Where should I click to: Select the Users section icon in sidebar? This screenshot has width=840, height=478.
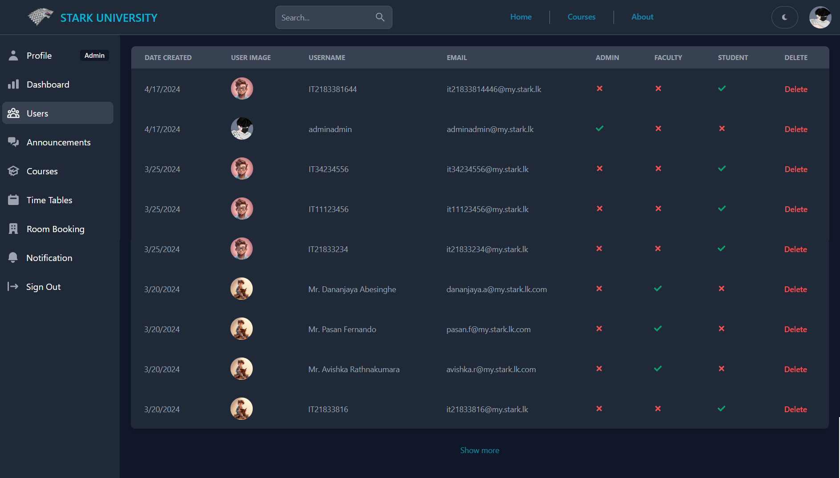tap(13, 113)
